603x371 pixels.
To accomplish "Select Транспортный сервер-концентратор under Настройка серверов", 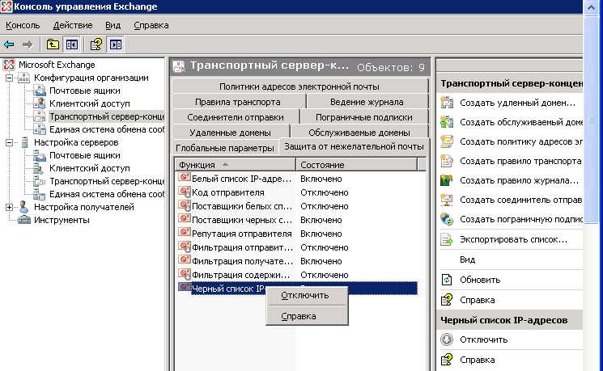I will click(107, 181).
